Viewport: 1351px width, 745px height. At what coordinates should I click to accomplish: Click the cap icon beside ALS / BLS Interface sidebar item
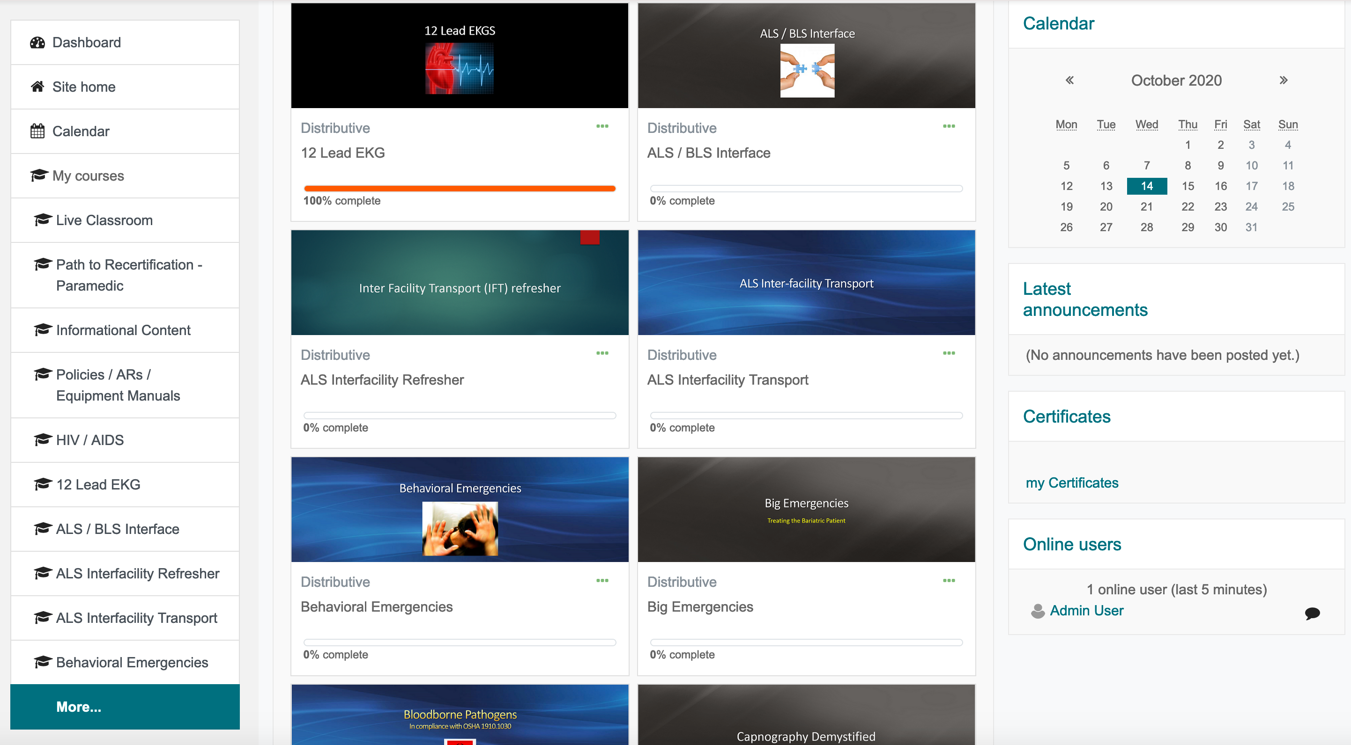[x=43, y=529]
